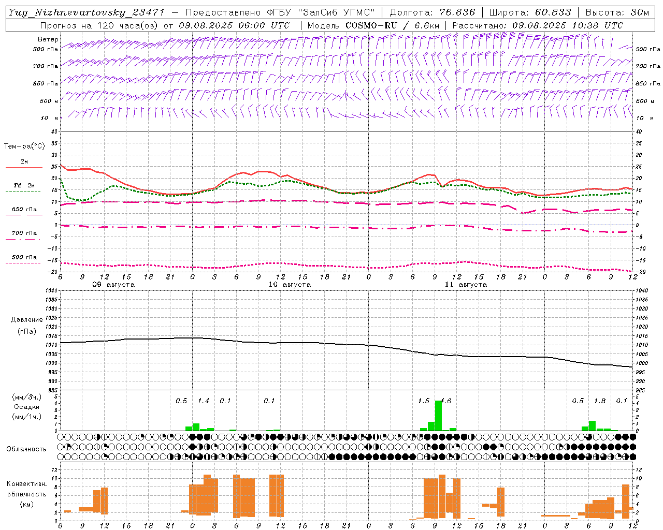Viewport: 663px width, 530px height.
Task: Click the 1.8 precipitation total value
Action: 600,401
